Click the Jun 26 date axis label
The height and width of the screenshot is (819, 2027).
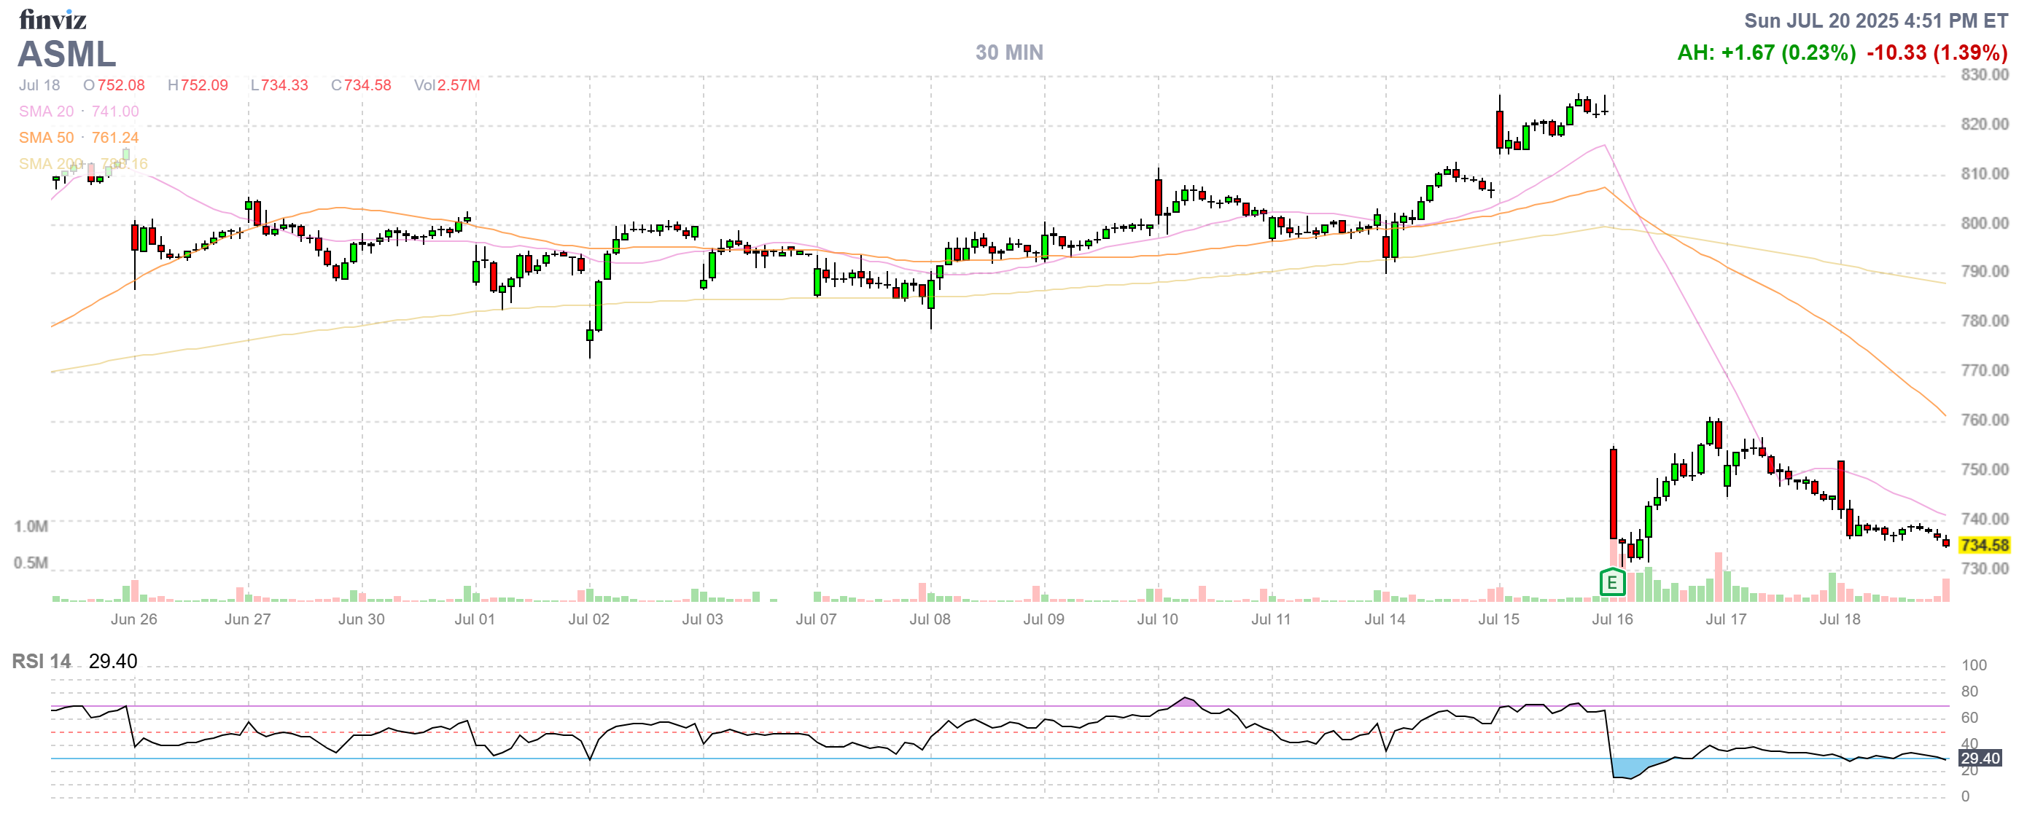133,619
